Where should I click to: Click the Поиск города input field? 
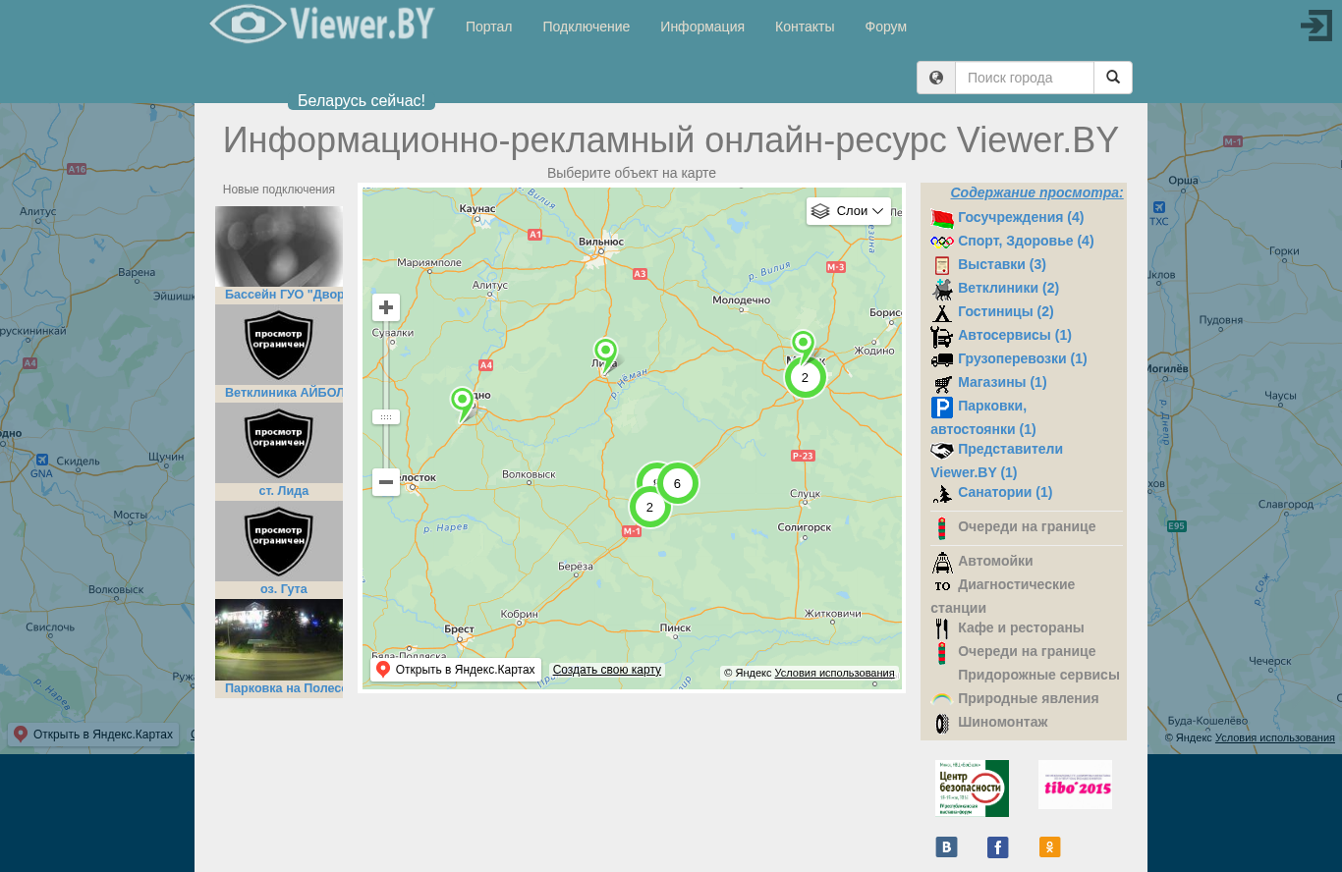(x=1025, y=78)
